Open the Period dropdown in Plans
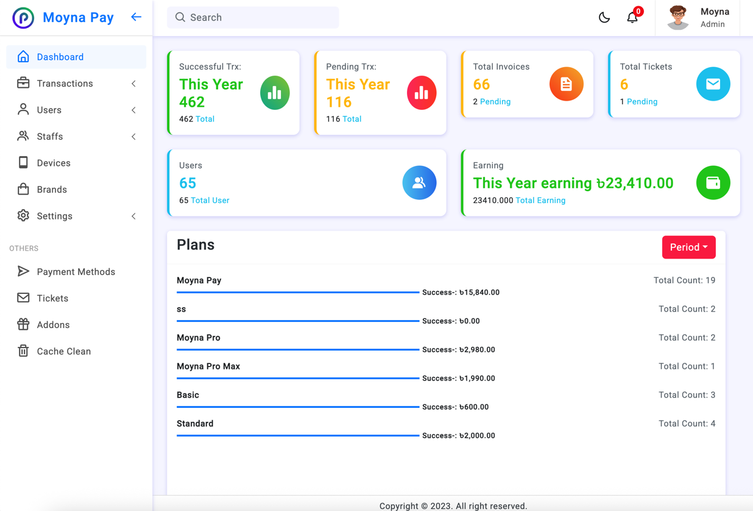Screen dimensions: 753x511 688,248
